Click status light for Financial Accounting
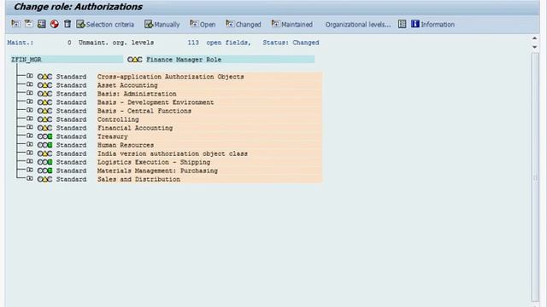Screen dimensions: 547x307 (44, 128)
